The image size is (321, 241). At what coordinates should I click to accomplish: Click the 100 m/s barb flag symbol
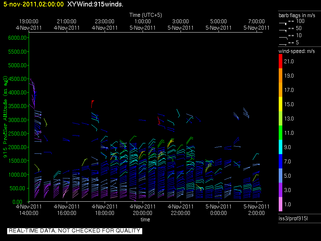point(283,23)
